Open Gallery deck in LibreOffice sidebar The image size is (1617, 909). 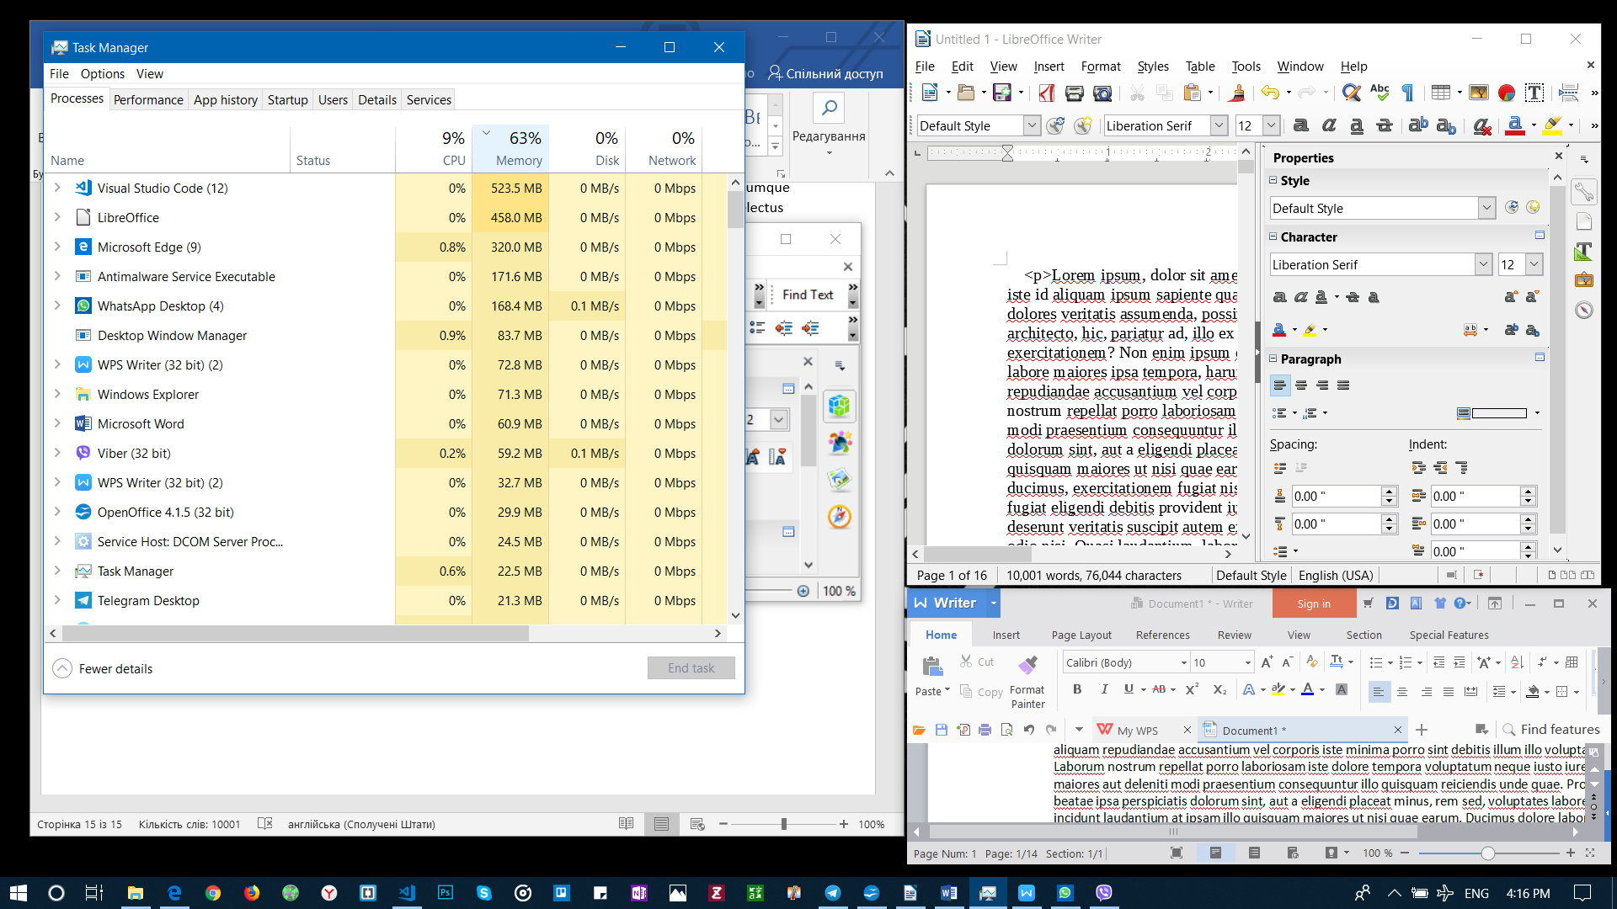[x=1583, y=280]
